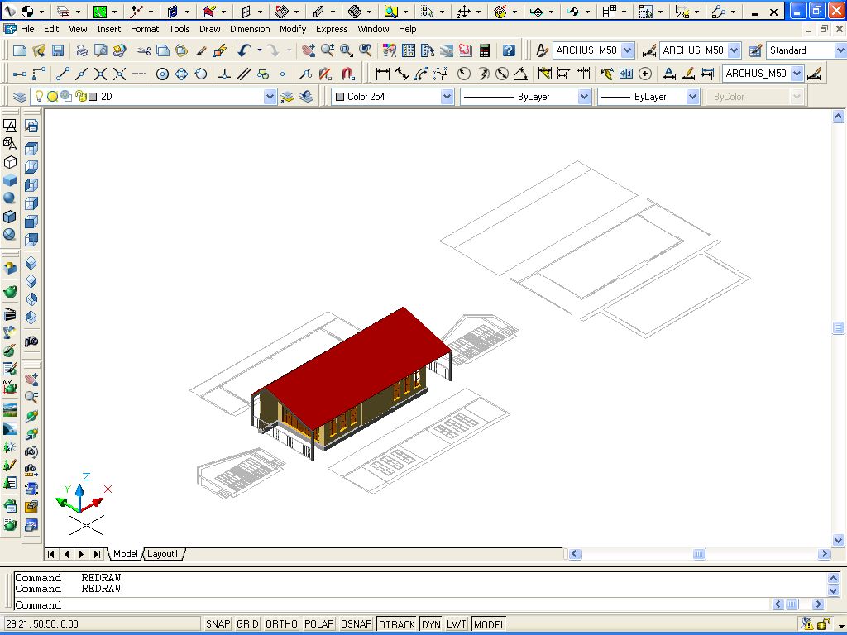
Task: Click the Layer Previous icon
Action: point(306,97)
